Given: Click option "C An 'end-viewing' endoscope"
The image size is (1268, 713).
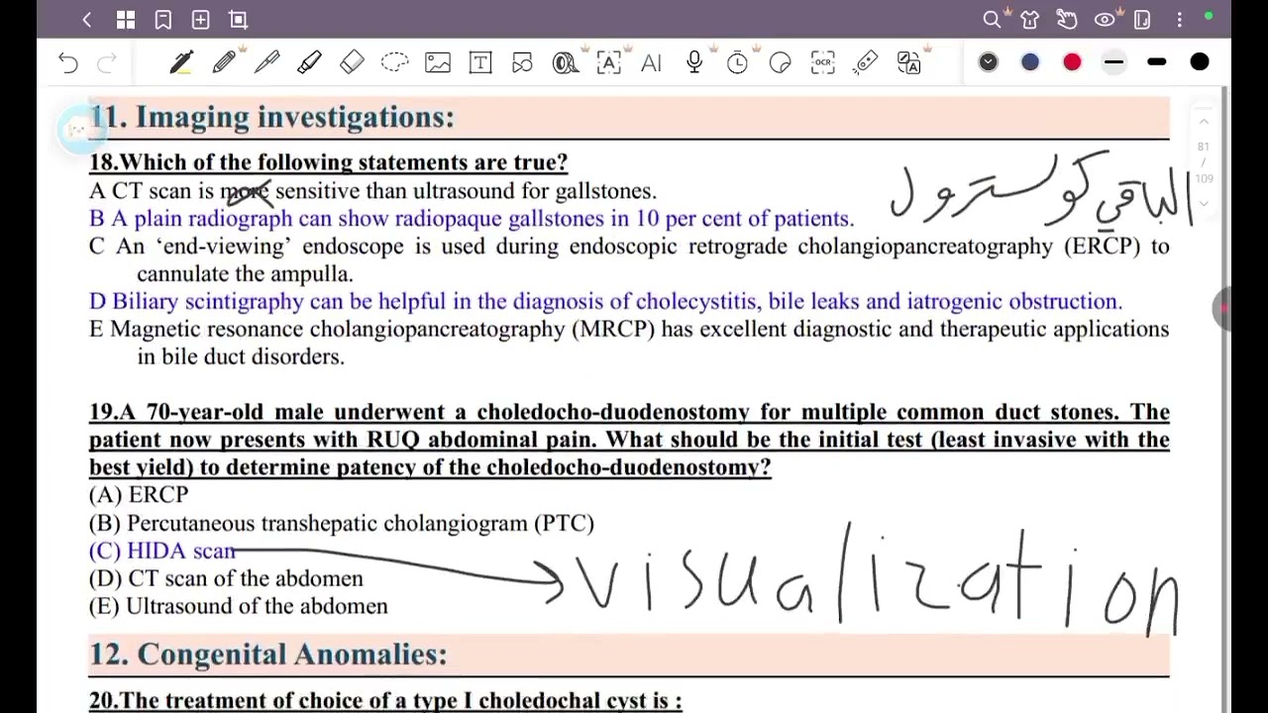Looking at the screenshot, I should pyautogui.click(x=629, y=259).
